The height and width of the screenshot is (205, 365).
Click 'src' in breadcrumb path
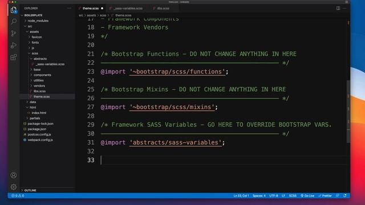[81, 15]
